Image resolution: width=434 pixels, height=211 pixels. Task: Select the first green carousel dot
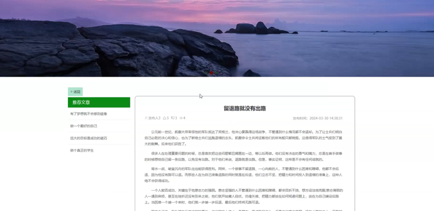pos(206,73)
